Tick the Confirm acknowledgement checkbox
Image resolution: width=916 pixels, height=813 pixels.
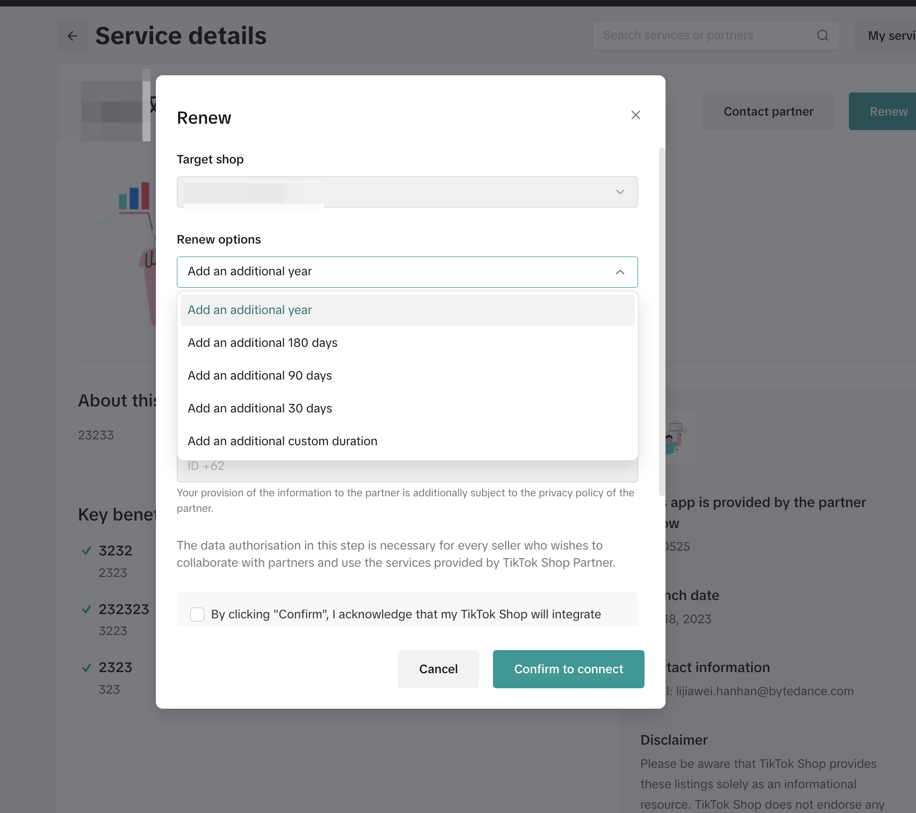[197, 614]
